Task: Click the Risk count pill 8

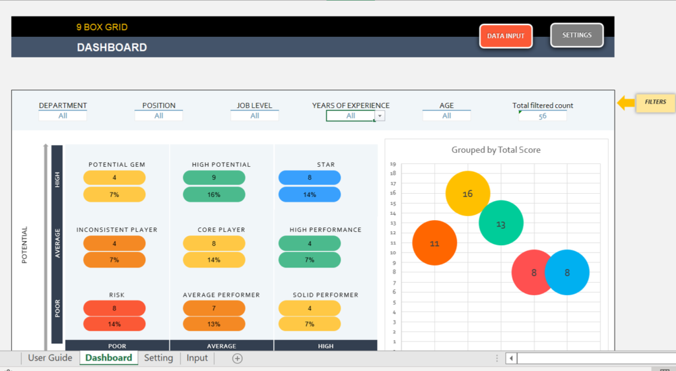Action: 114,308
